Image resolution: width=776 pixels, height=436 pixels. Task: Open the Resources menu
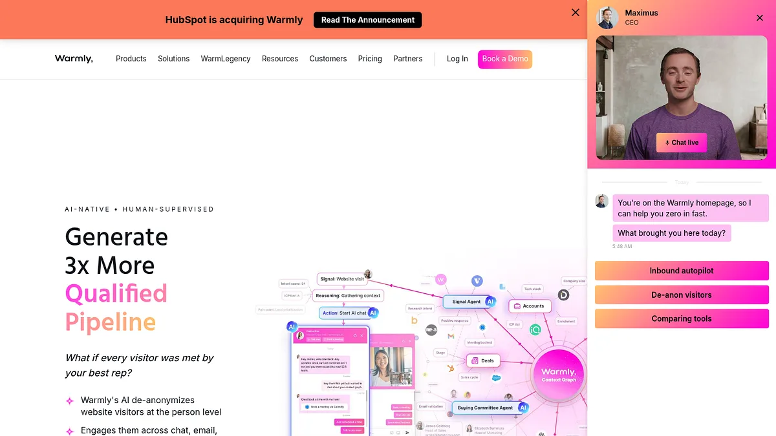click(280, 59)
